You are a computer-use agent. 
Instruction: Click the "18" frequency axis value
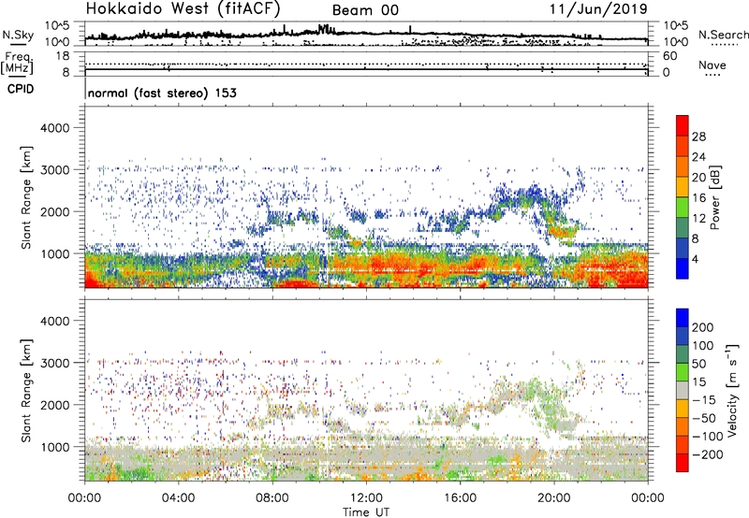63,56
